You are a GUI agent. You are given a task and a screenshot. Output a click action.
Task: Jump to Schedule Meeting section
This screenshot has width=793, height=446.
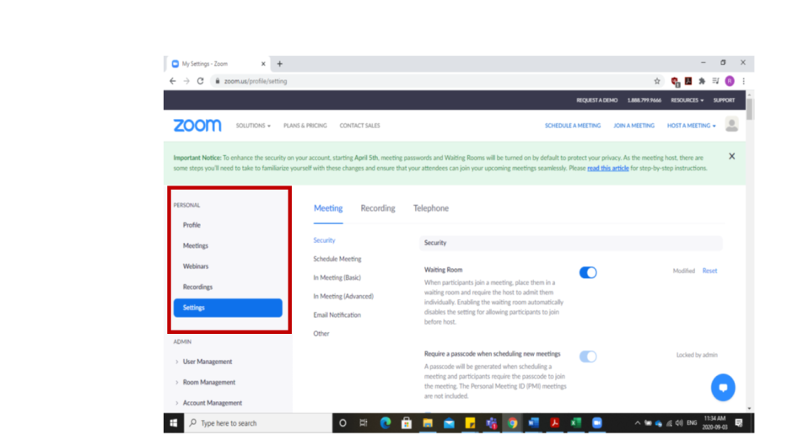pos(337,259)
